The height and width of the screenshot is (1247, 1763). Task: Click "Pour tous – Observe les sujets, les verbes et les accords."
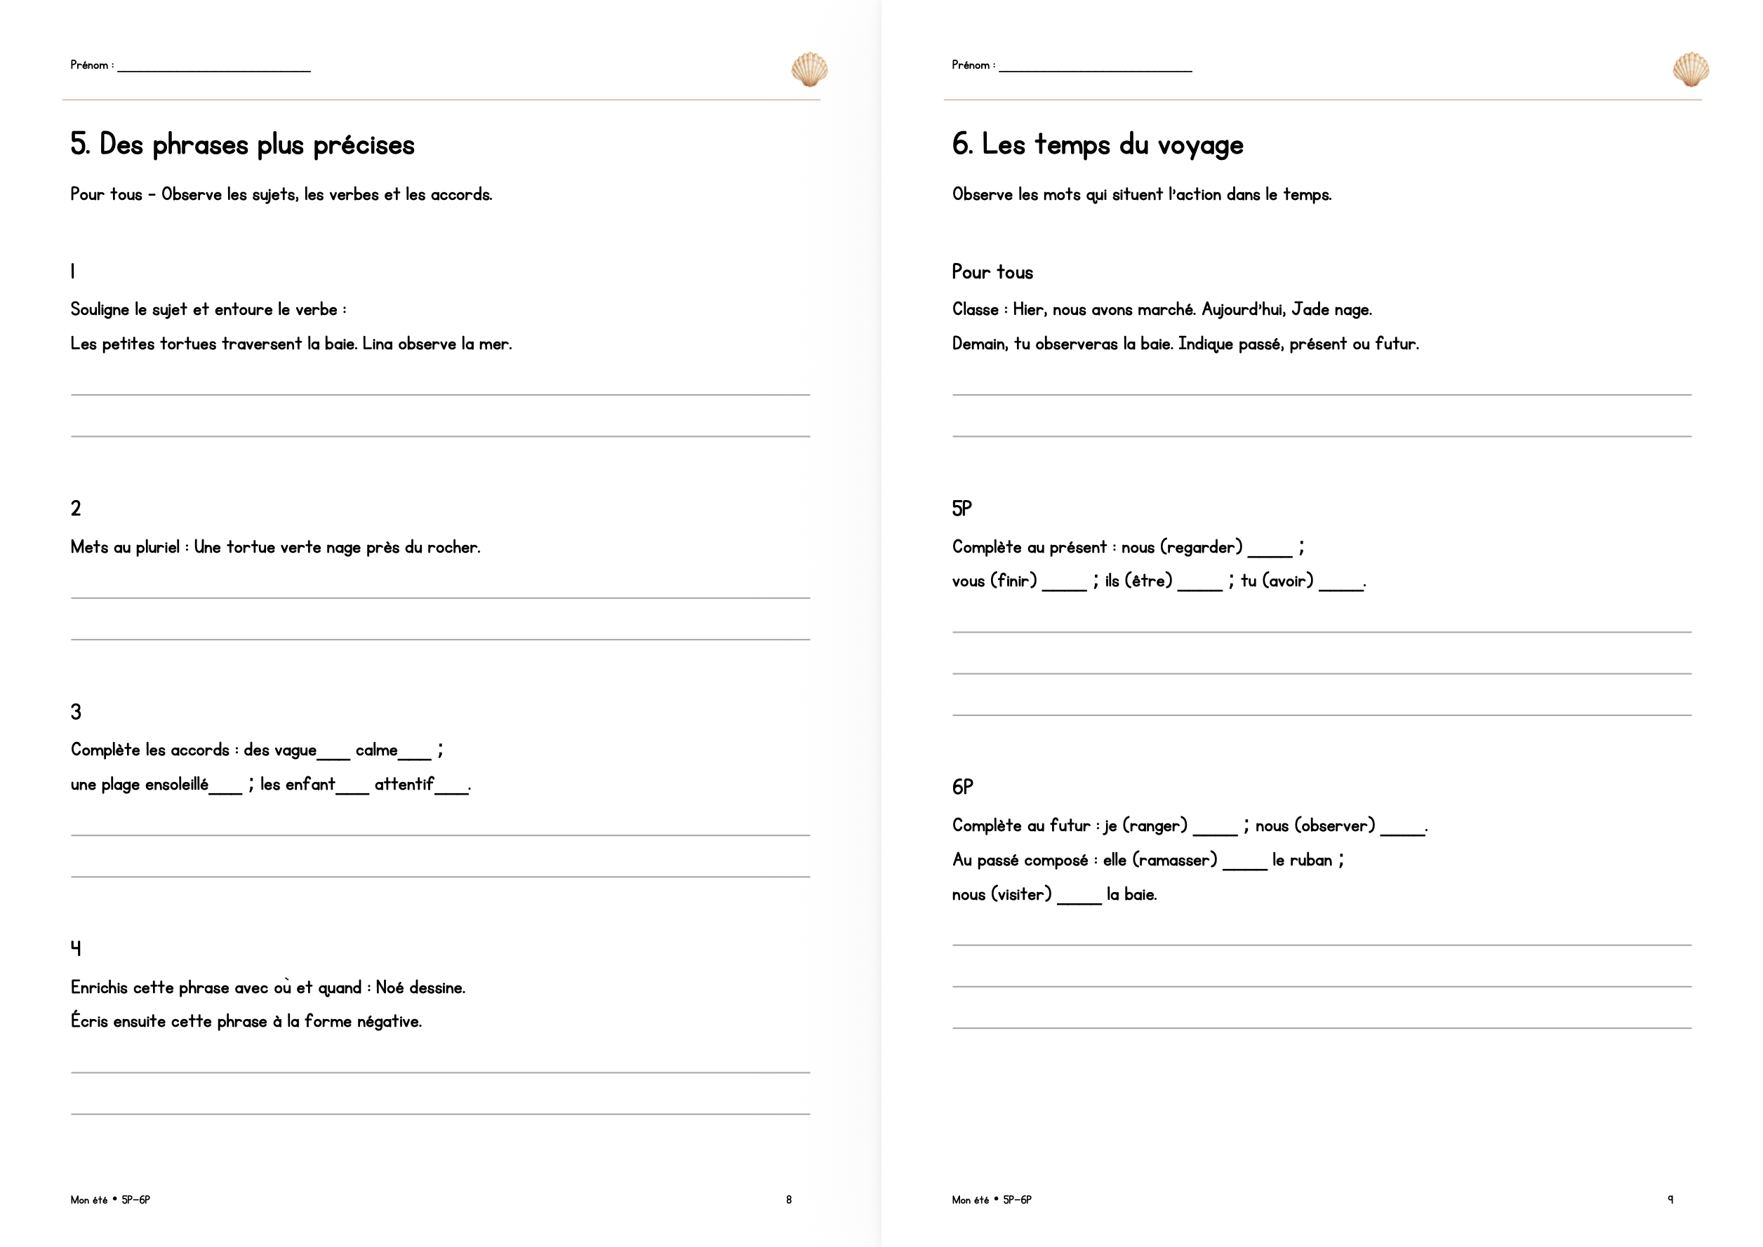click(281, 194)
